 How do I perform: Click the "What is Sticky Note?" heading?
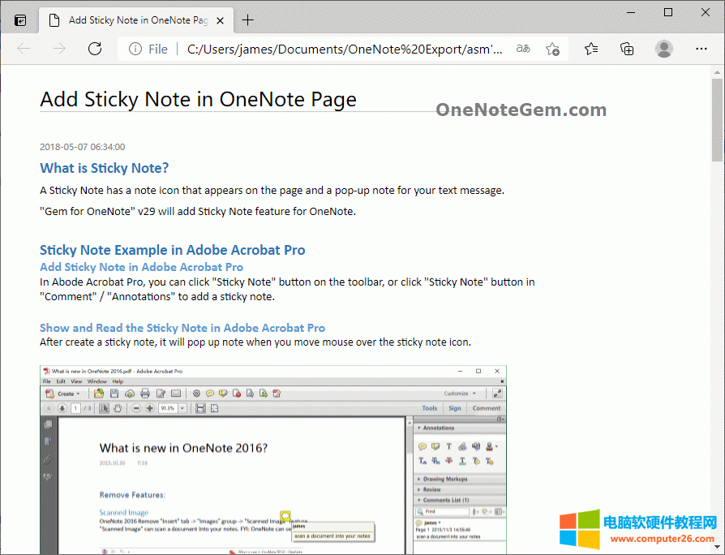pos(105,168)
